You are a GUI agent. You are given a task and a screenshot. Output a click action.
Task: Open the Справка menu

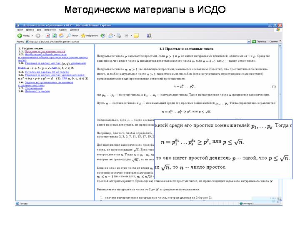coord(75,30)
